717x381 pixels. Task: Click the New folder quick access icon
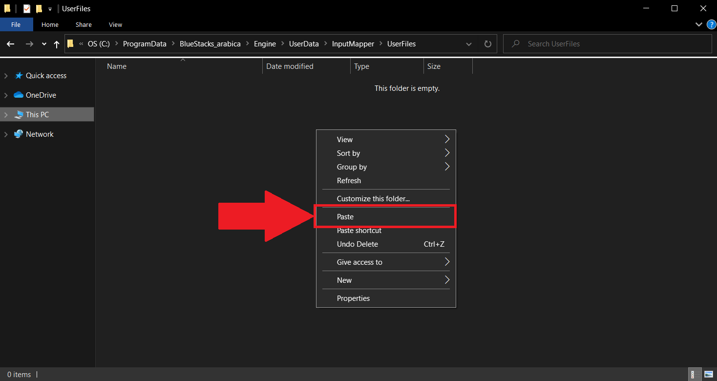point(39,9)
